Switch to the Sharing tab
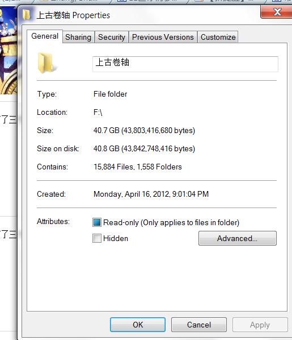The width and height of the screenshot is (292, 340). [x=78, y=37]
